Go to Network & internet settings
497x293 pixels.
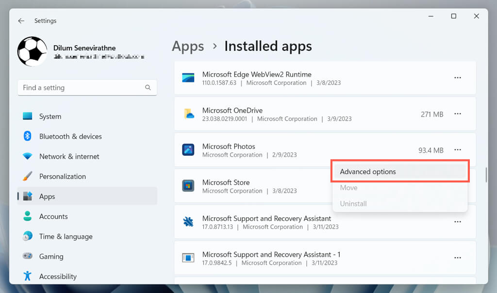[69, 156]
